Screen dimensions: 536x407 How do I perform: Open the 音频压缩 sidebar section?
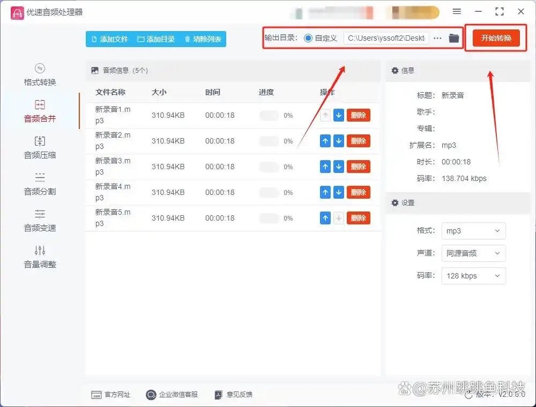click(40, 148)
